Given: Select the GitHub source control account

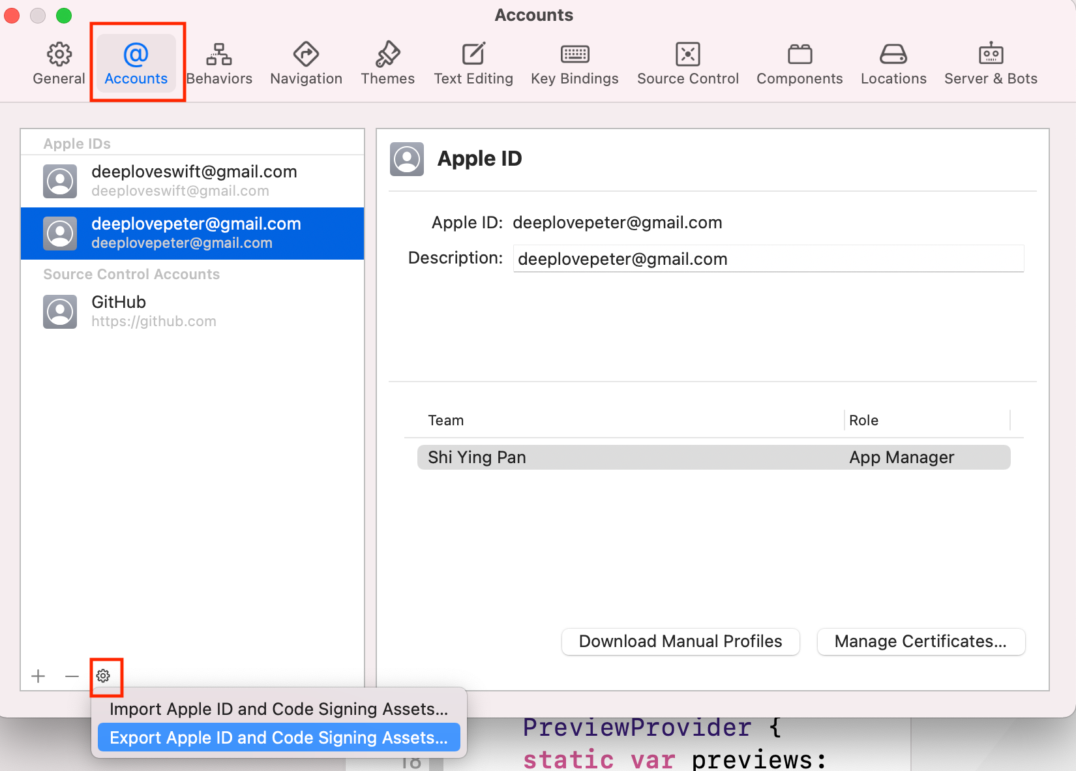Looking at the screenshot, I should (x=192, y=311).
